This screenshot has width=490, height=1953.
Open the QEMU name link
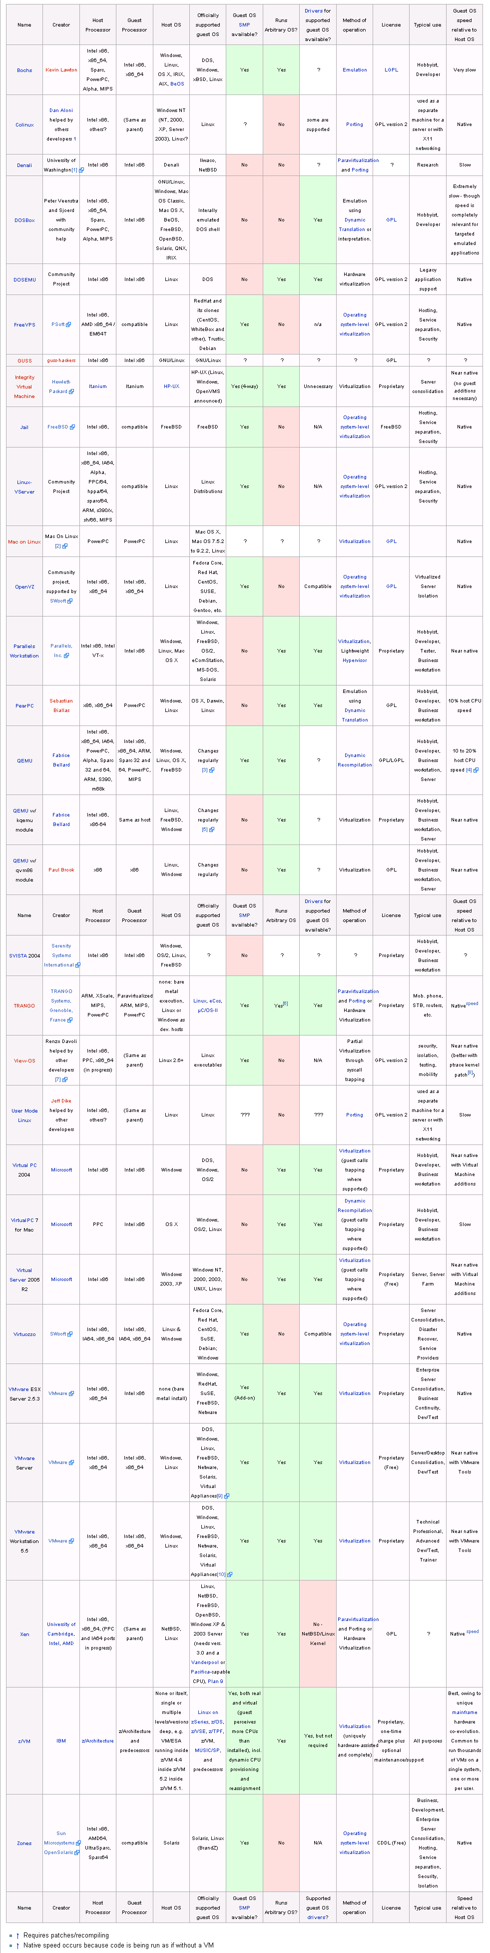coord(24,760)
